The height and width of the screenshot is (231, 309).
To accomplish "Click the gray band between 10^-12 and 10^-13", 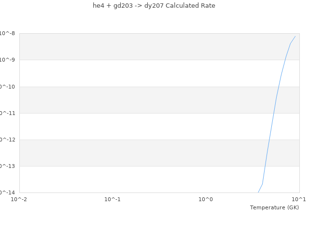I will 145,153.
